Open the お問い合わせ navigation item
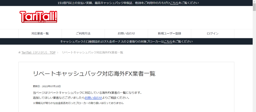Viewport: 256px width, 112px height. click(126, 34)
